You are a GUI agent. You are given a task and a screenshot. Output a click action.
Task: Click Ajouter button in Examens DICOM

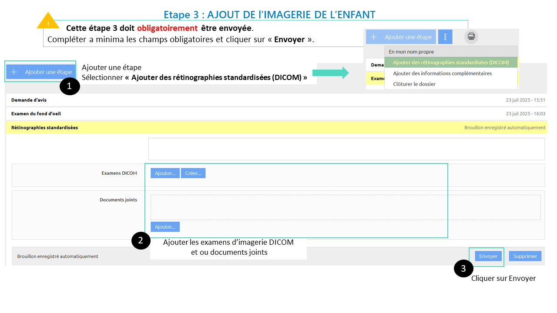165,173
